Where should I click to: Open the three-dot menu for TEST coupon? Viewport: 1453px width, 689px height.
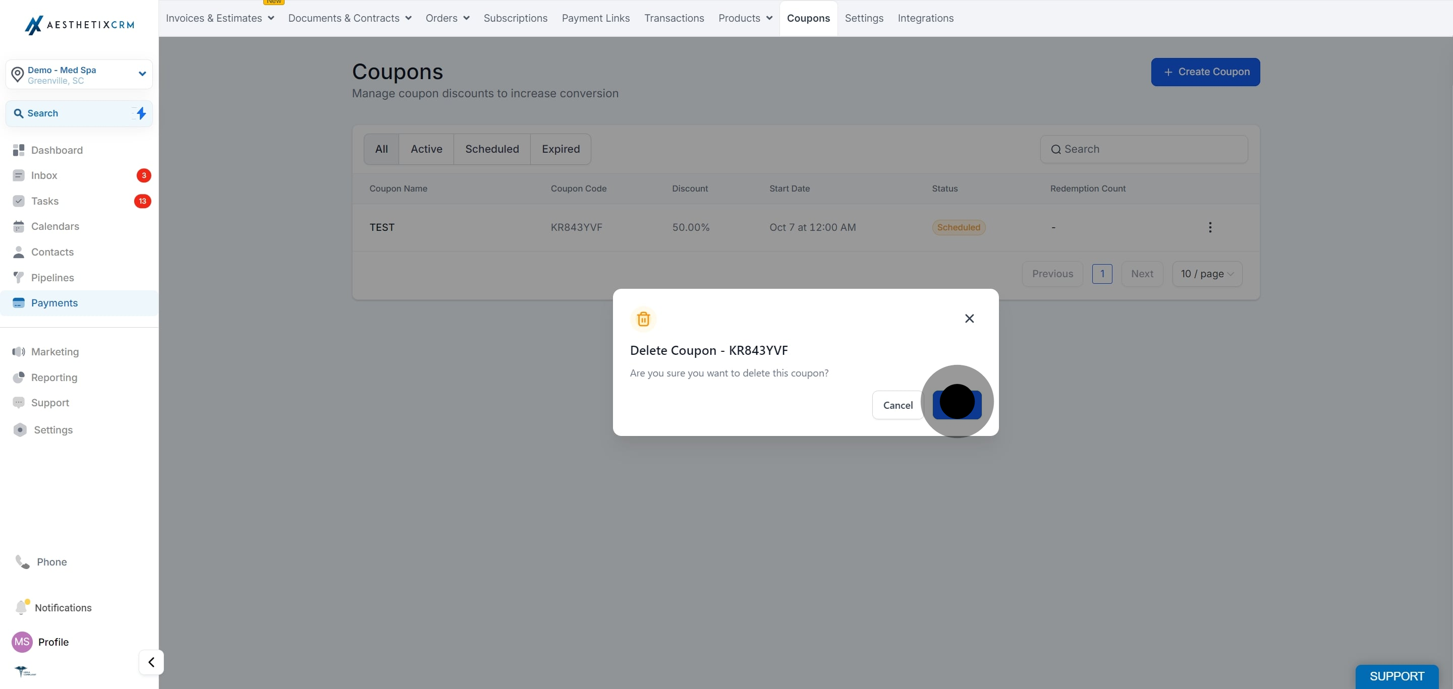(1209, 227)
